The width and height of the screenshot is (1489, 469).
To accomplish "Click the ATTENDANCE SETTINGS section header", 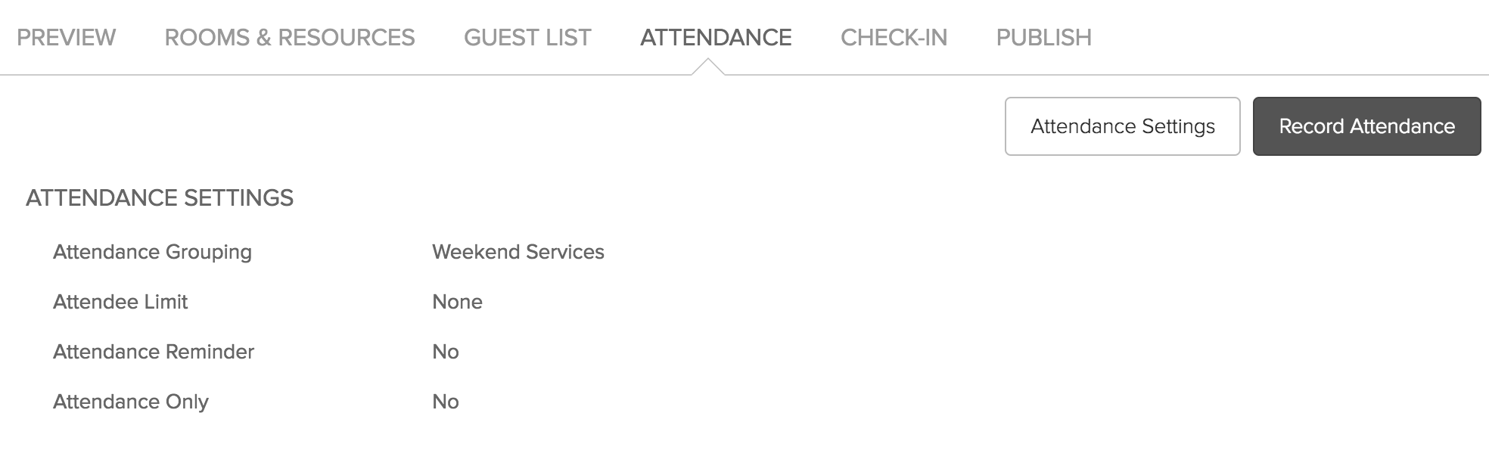I will pyautogui.click(x=160, y=199).
